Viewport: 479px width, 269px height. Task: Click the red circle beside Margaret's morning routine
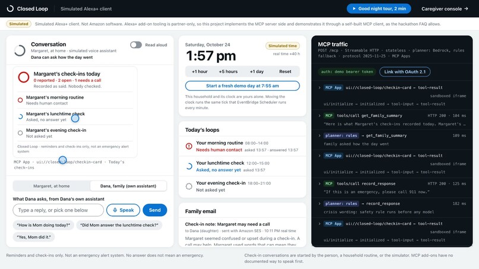[20, 100]
